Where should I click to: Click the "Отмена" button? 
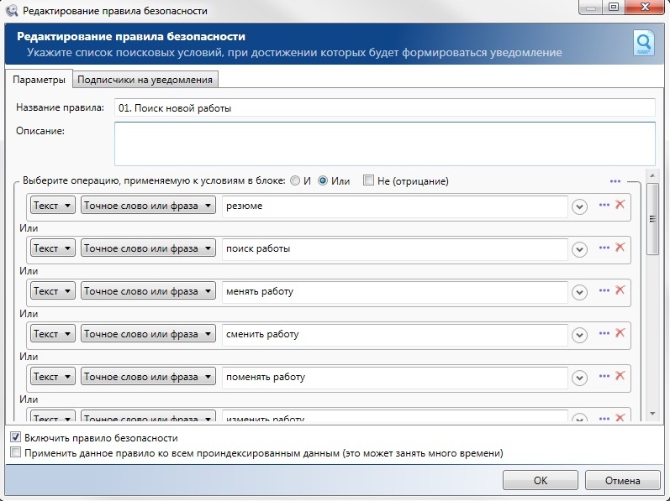click(x=623, y=481)
